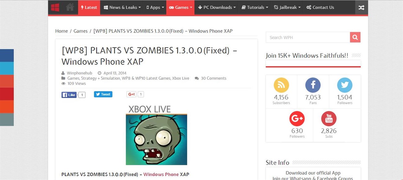Click the Tweet button
Viewport: 403px width, 180px height.
coord(103,94)
